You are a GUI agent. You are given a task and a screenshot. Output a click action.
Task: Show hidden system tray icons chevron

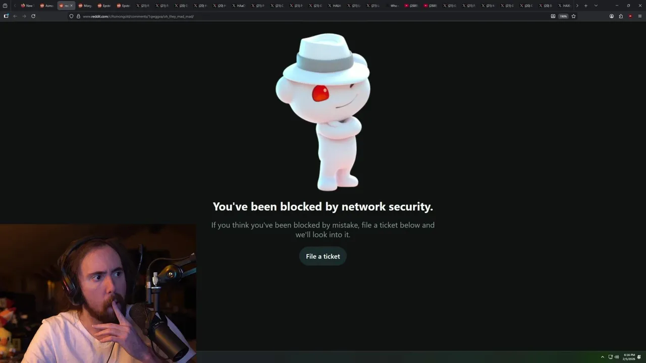coord(602,357)
